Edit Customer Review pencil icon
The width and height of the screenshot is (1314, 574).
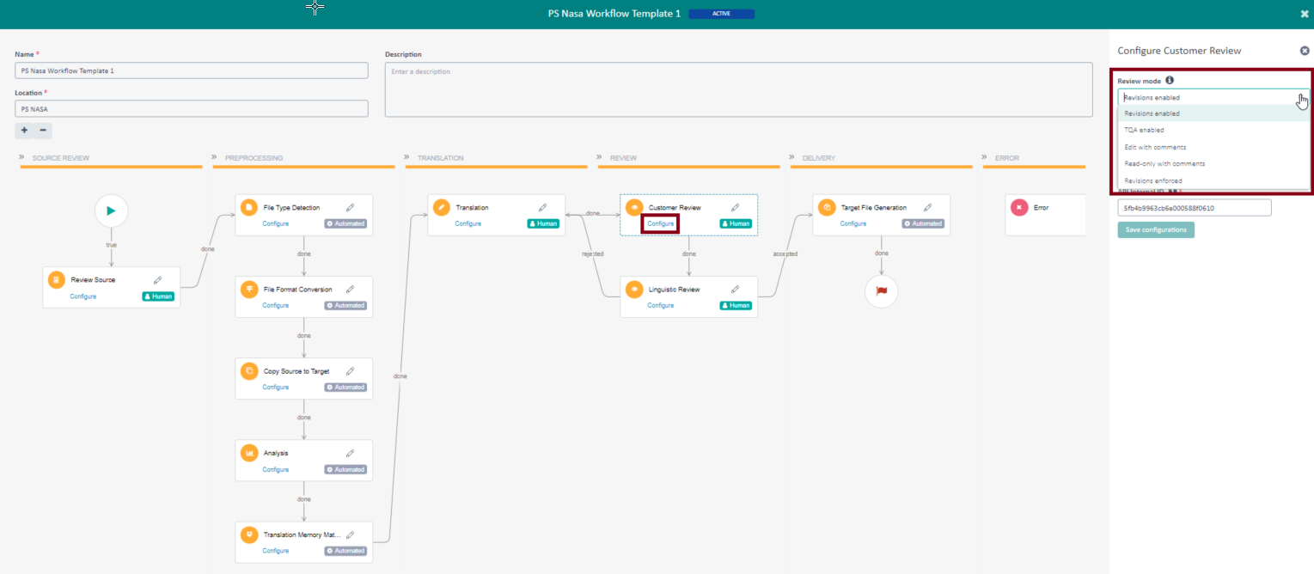coord(735,207)
